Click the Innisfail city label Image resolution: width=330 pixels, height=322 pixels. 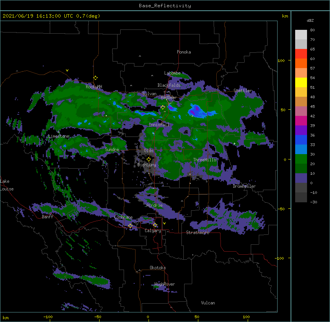(159, 125)
